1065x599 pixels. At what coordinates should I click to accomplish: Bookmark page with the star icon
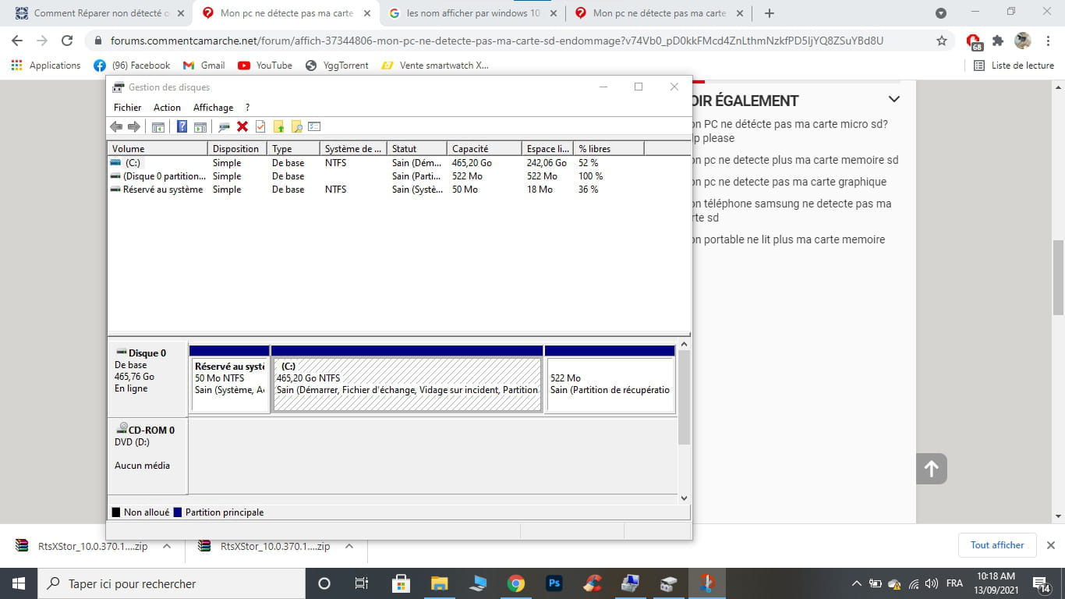[x=941, y=41]
